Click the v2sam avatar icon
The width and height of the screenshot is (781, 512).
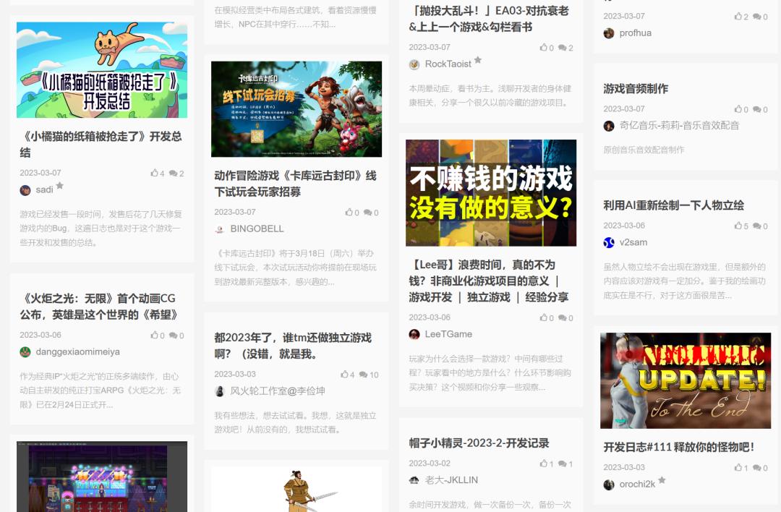[609, 242]
